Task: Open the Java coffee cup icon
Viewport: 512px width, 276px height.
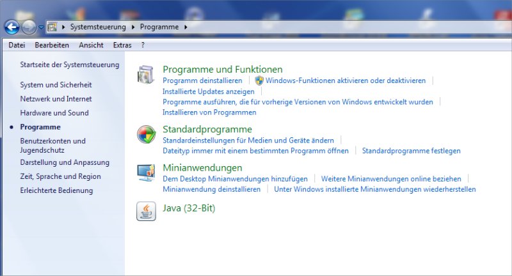Action: pos(146,211)
